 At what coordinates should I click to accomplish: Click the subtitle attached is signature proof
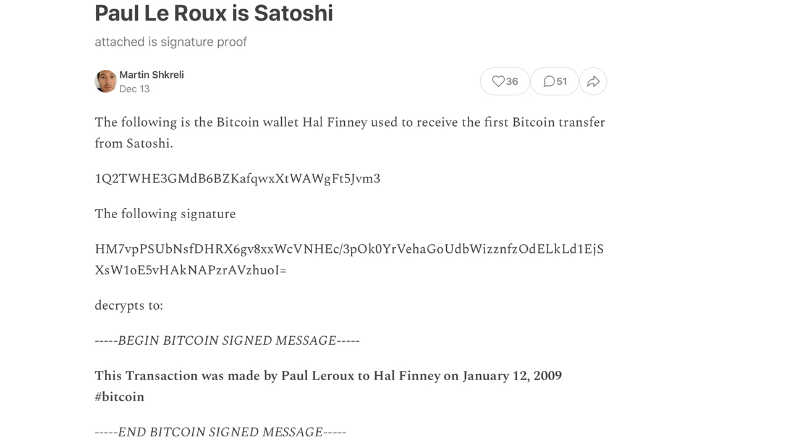pos(171,41)
